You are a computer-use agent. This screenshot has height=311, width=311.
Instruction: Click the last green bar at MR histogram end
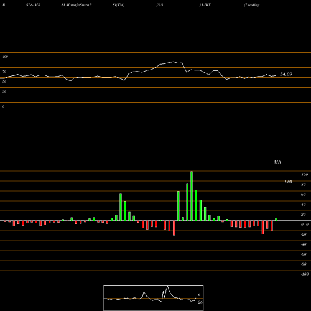[276, 220]
